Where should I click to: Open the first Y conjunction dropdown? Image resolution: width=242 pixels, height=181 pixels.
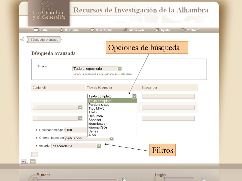click(57, 107)
